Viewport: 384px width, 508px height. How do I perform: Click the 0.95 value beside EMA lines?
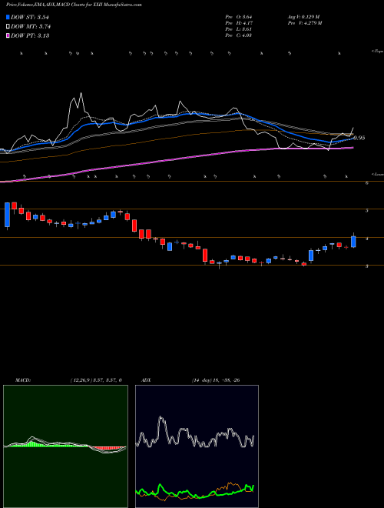(359, 138)
